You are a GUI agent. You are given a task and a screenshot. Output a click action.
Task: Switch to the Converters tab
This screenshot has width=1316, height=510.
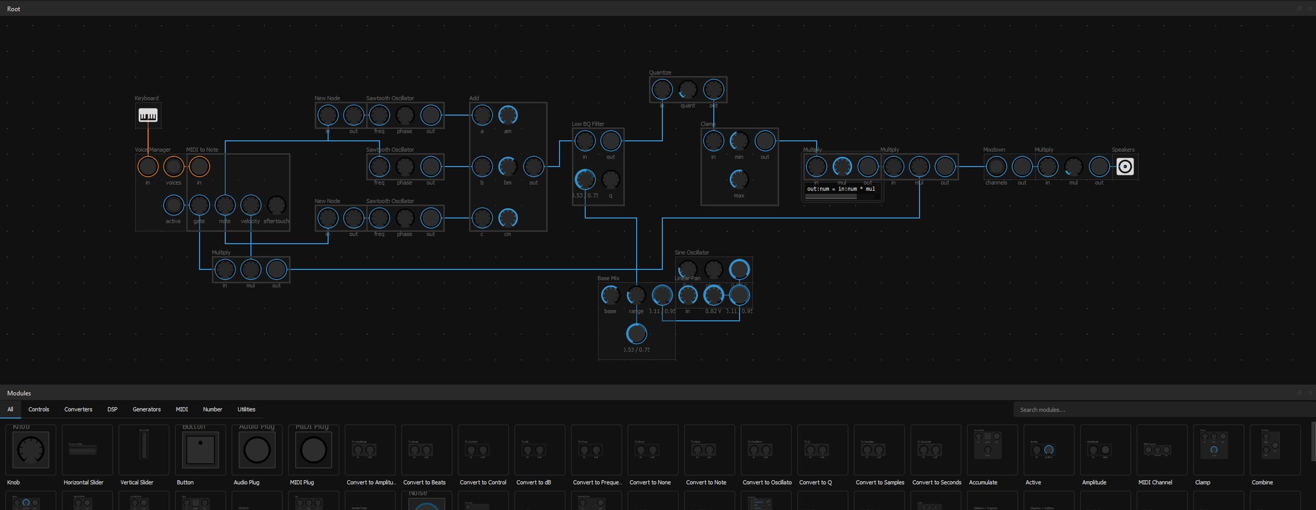(x=78, y=409)
